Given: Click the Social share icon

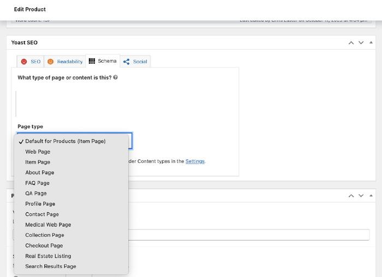Looking at the screenshot, I should pyautogui.click(x=126, y=62).
